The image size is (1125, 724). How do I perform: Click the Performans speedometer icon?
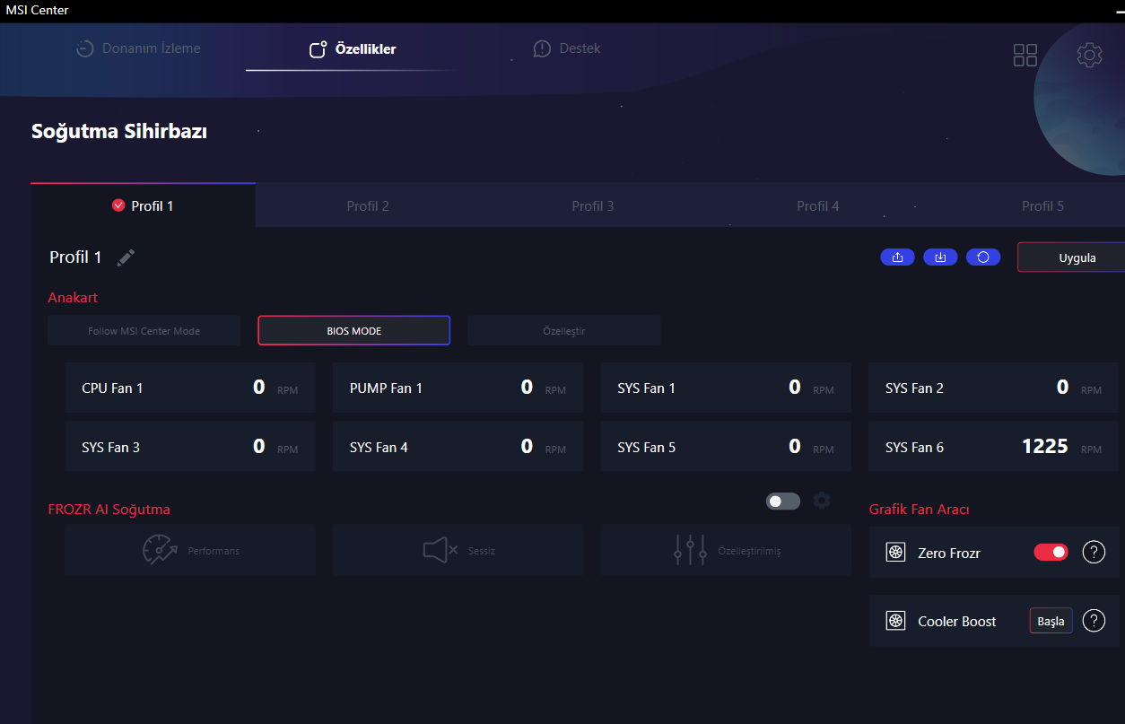[161, 550]
